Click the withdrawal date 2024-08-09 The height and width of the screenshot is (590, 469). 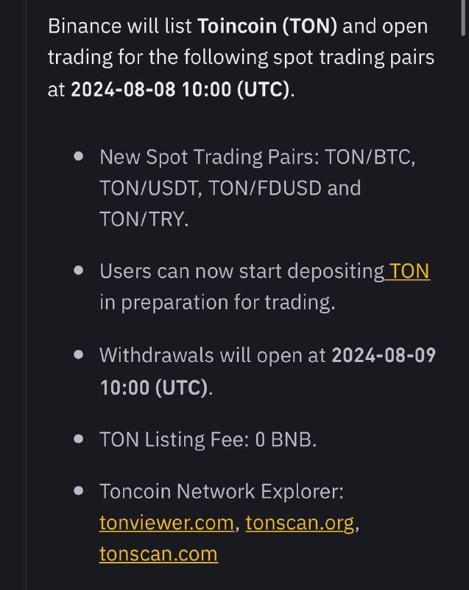point(384,355)
